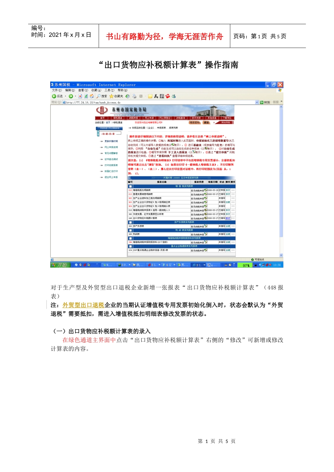This screenshot has height=472, width=334.
Task: Open the 收藏(A) menu
Action: 96,90
